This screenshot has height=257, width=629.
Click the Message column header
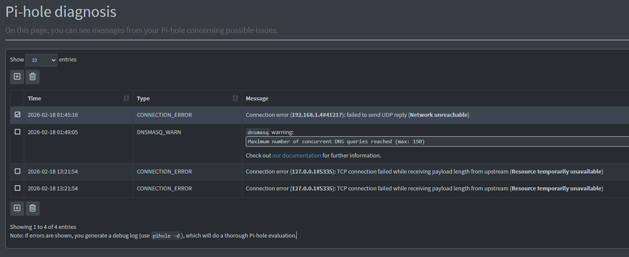point(435,98)
